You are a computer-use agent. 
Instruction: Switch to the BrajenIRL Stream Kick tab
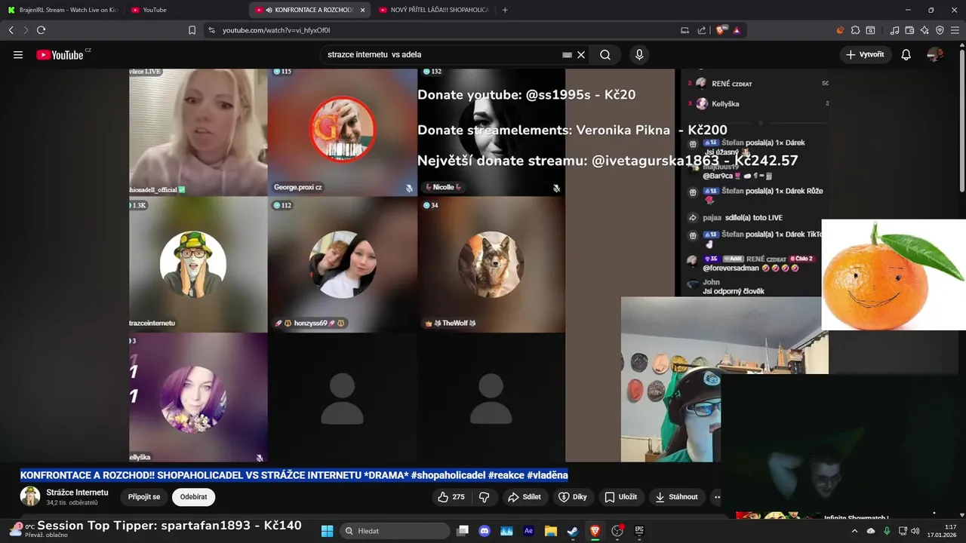tap(63, 10)
